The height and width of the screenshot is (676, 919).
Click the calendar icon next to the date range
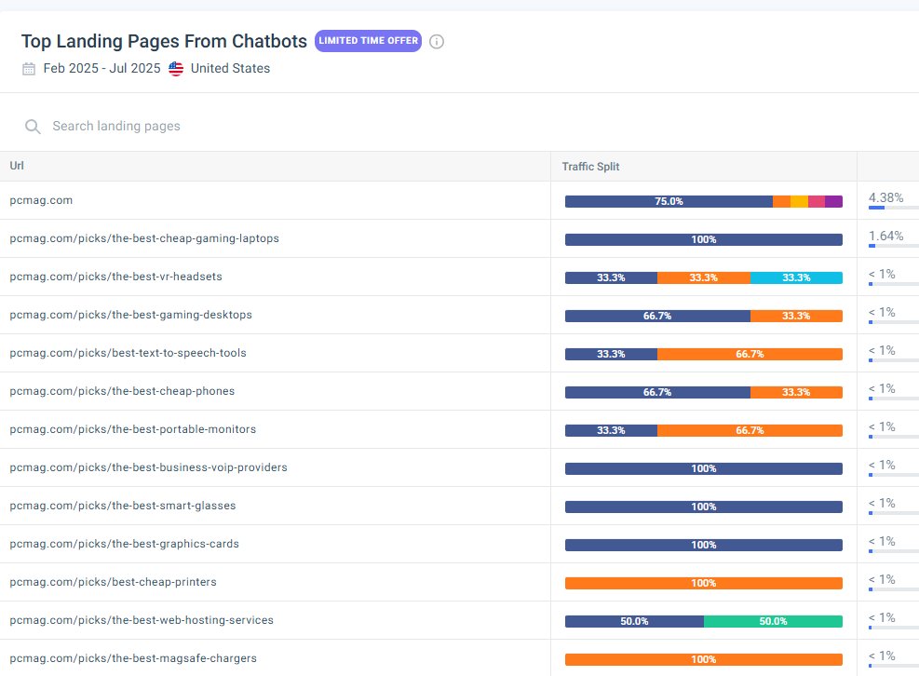coord(29,69)
